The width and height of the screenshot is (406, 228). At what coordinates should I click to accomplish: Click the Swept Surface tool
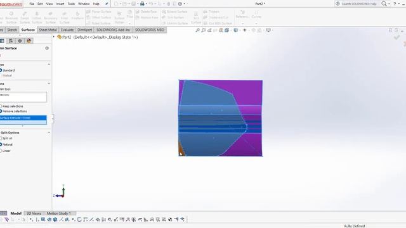pos(25,17)
